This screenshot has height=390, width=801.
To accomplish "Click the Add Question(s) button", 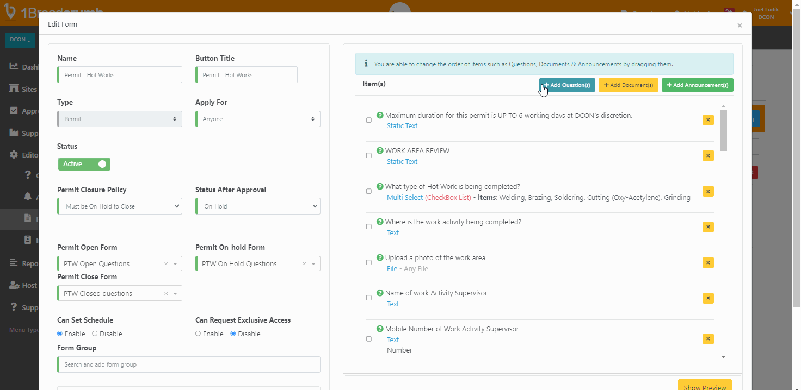I will tap(567, 85).
